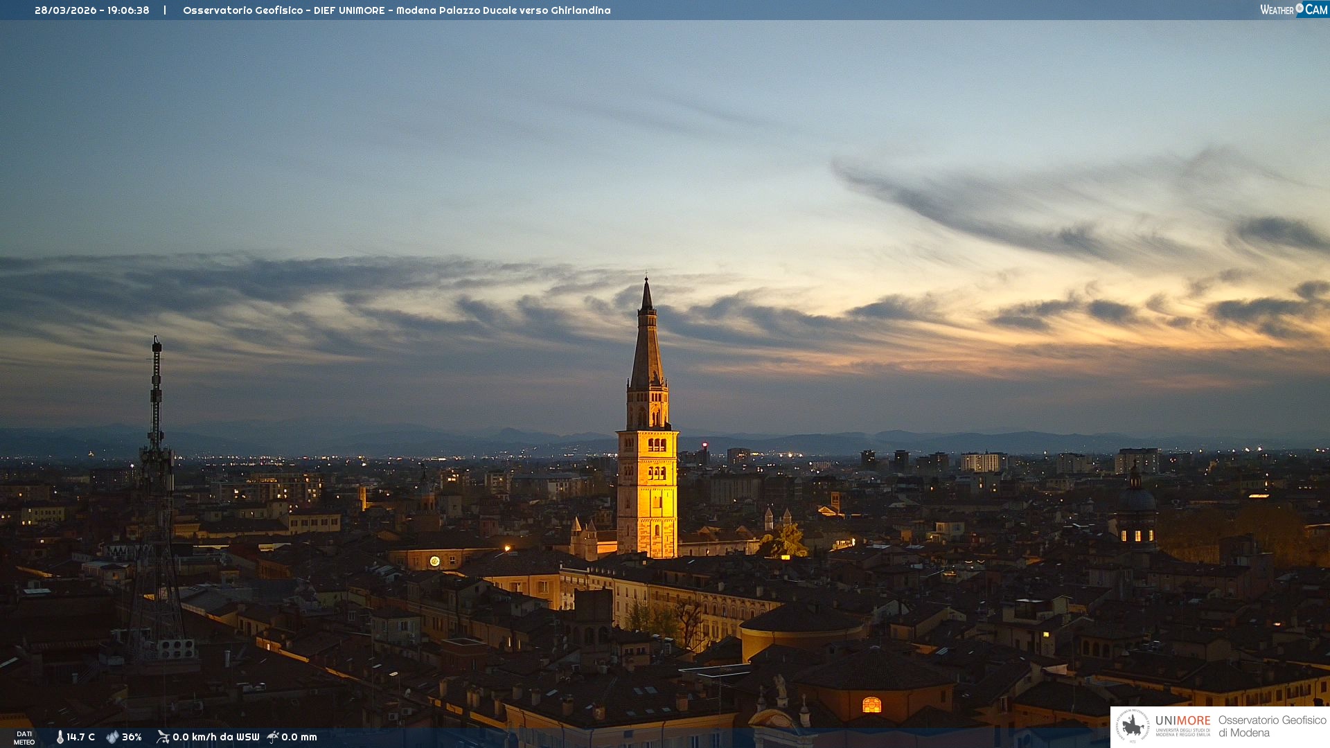Select the DATI METEO label
Screen dimensions: 1330x748
click(24, 738)
